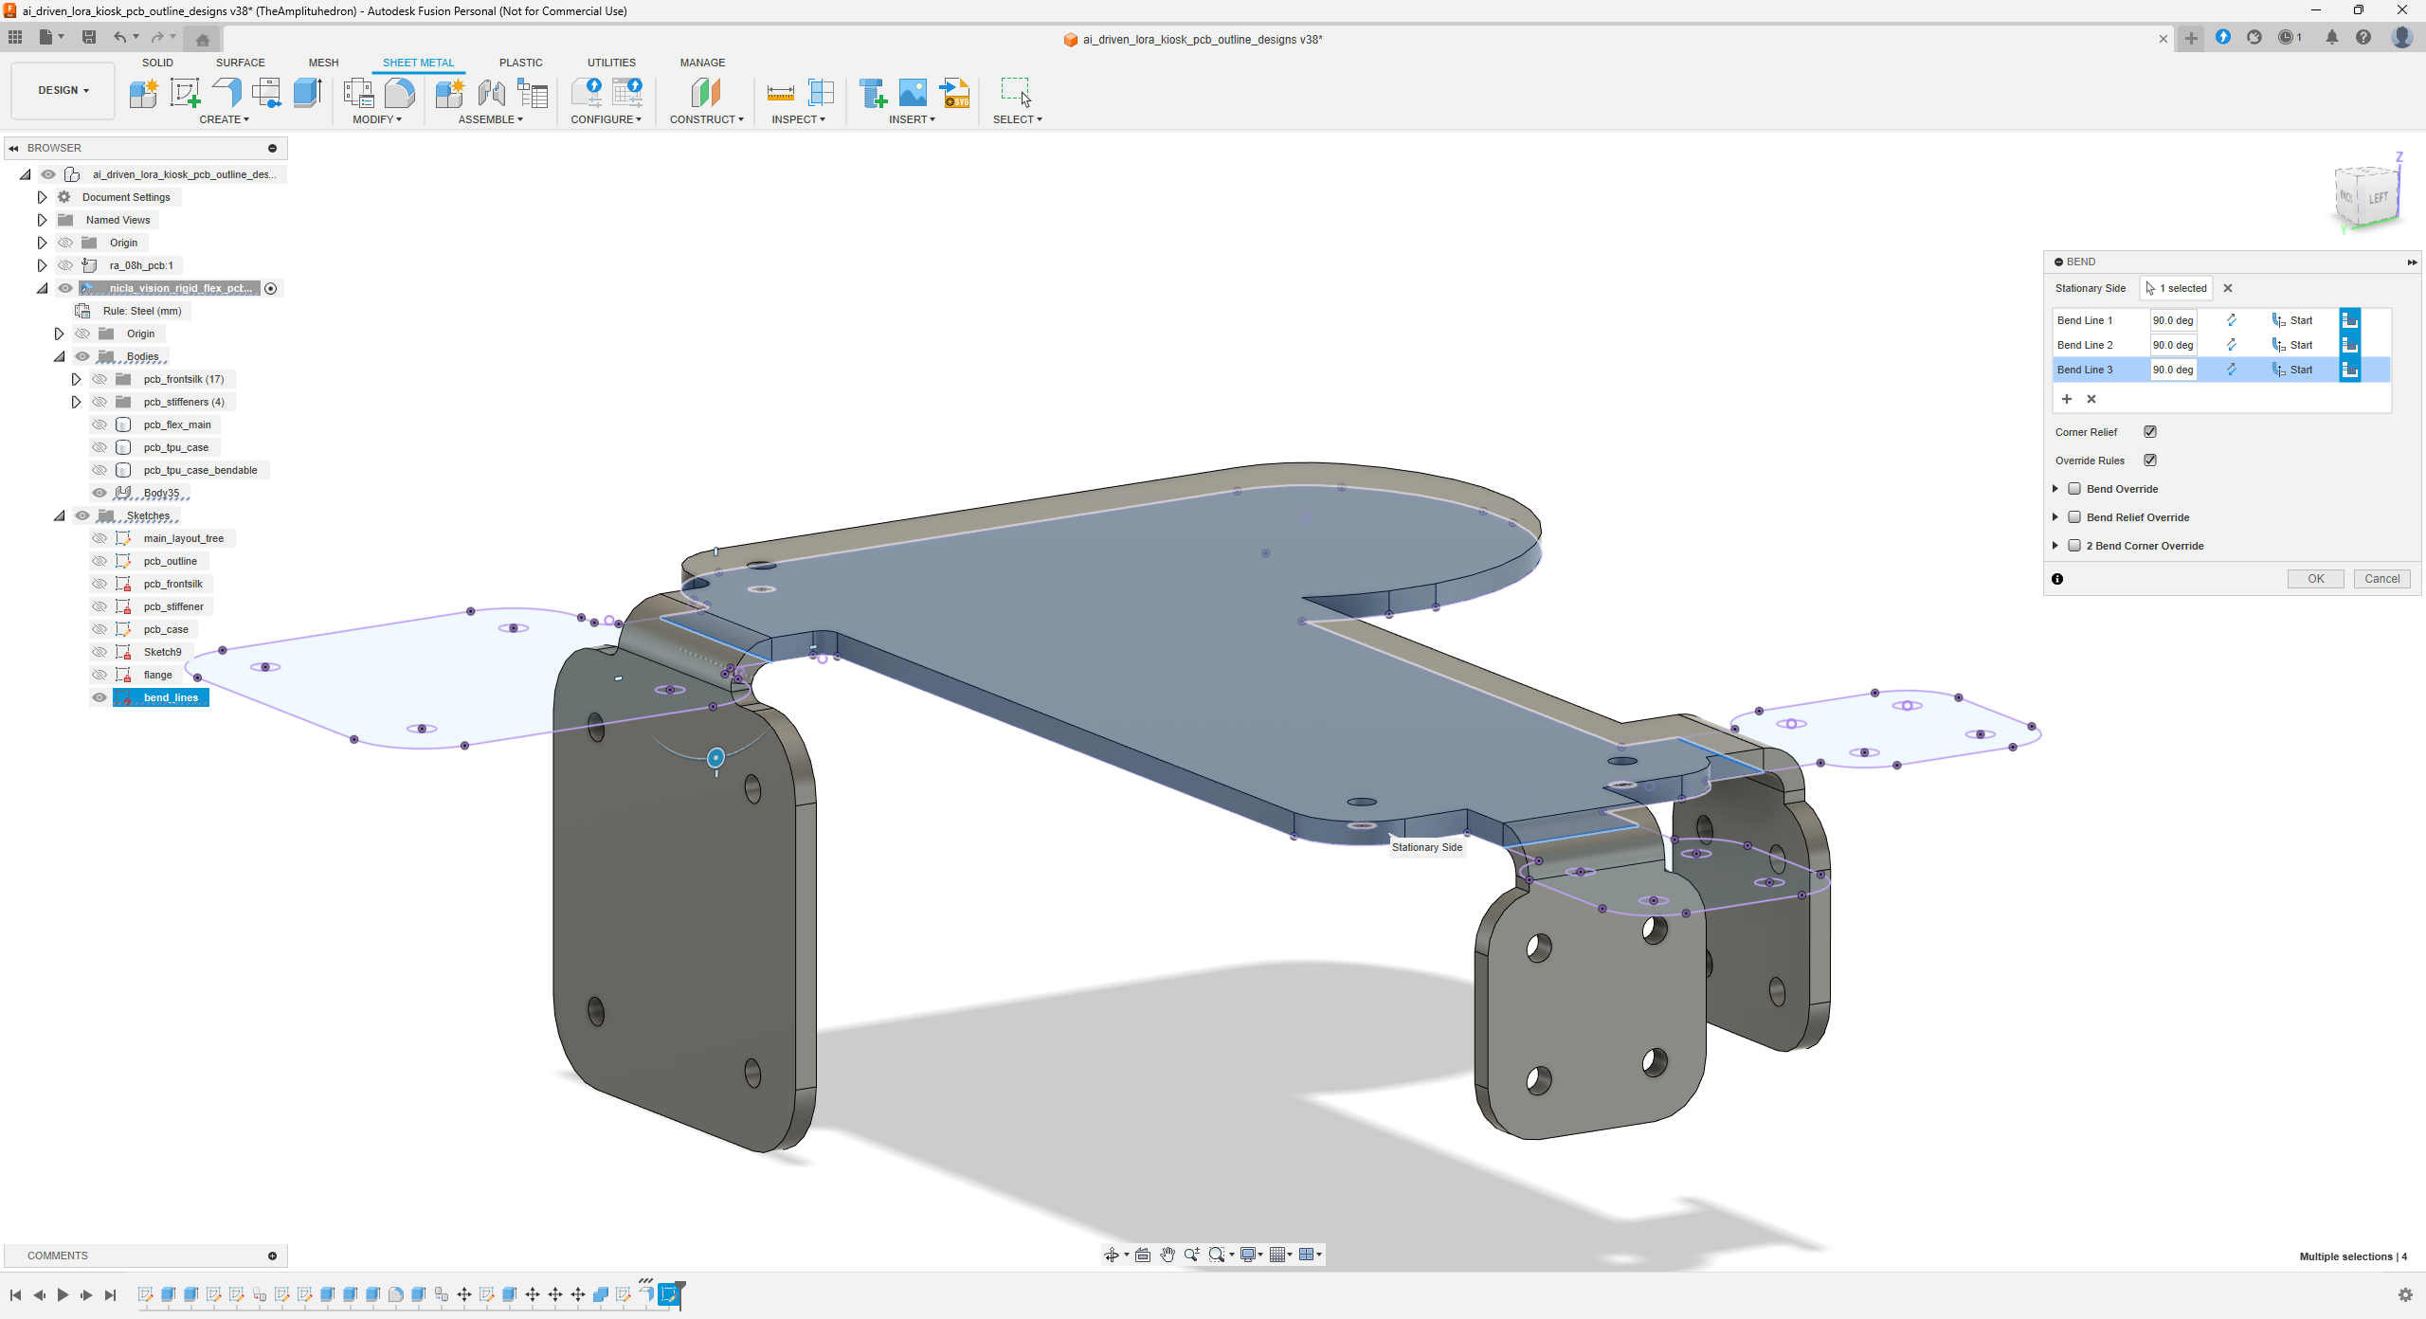The image size is (2426, 1319).
Task: Click the Flange tool icon
Action: tap(226, 93)
